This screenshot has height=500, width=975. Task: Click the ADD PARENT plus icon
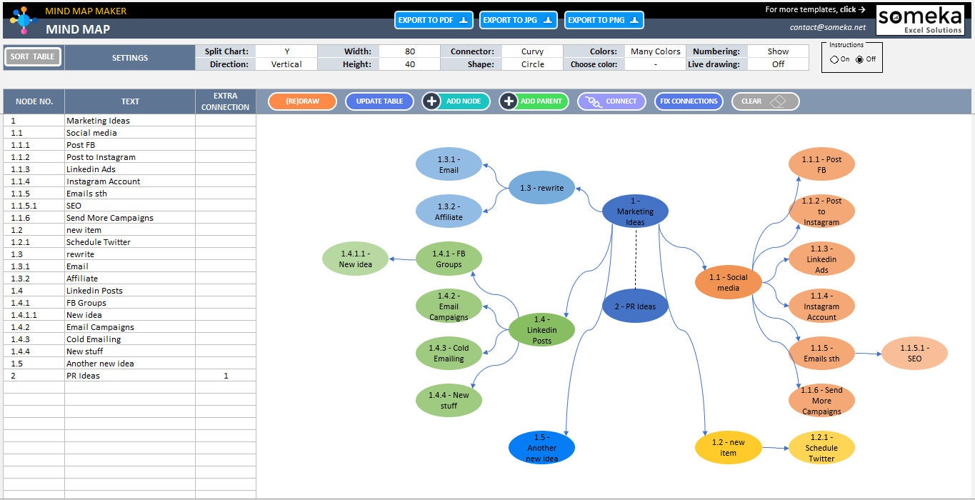tap(507, 101)
